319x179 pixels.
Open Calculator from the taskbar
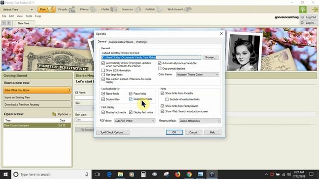click(x=143, y=175)
